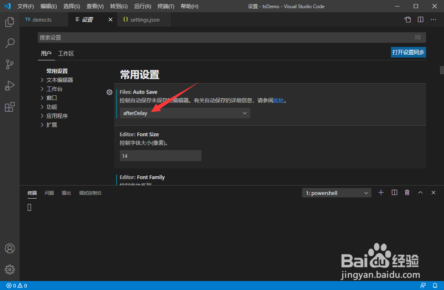
Task: Click the Editor: Font Family setting title
Action: pos(142,177)
